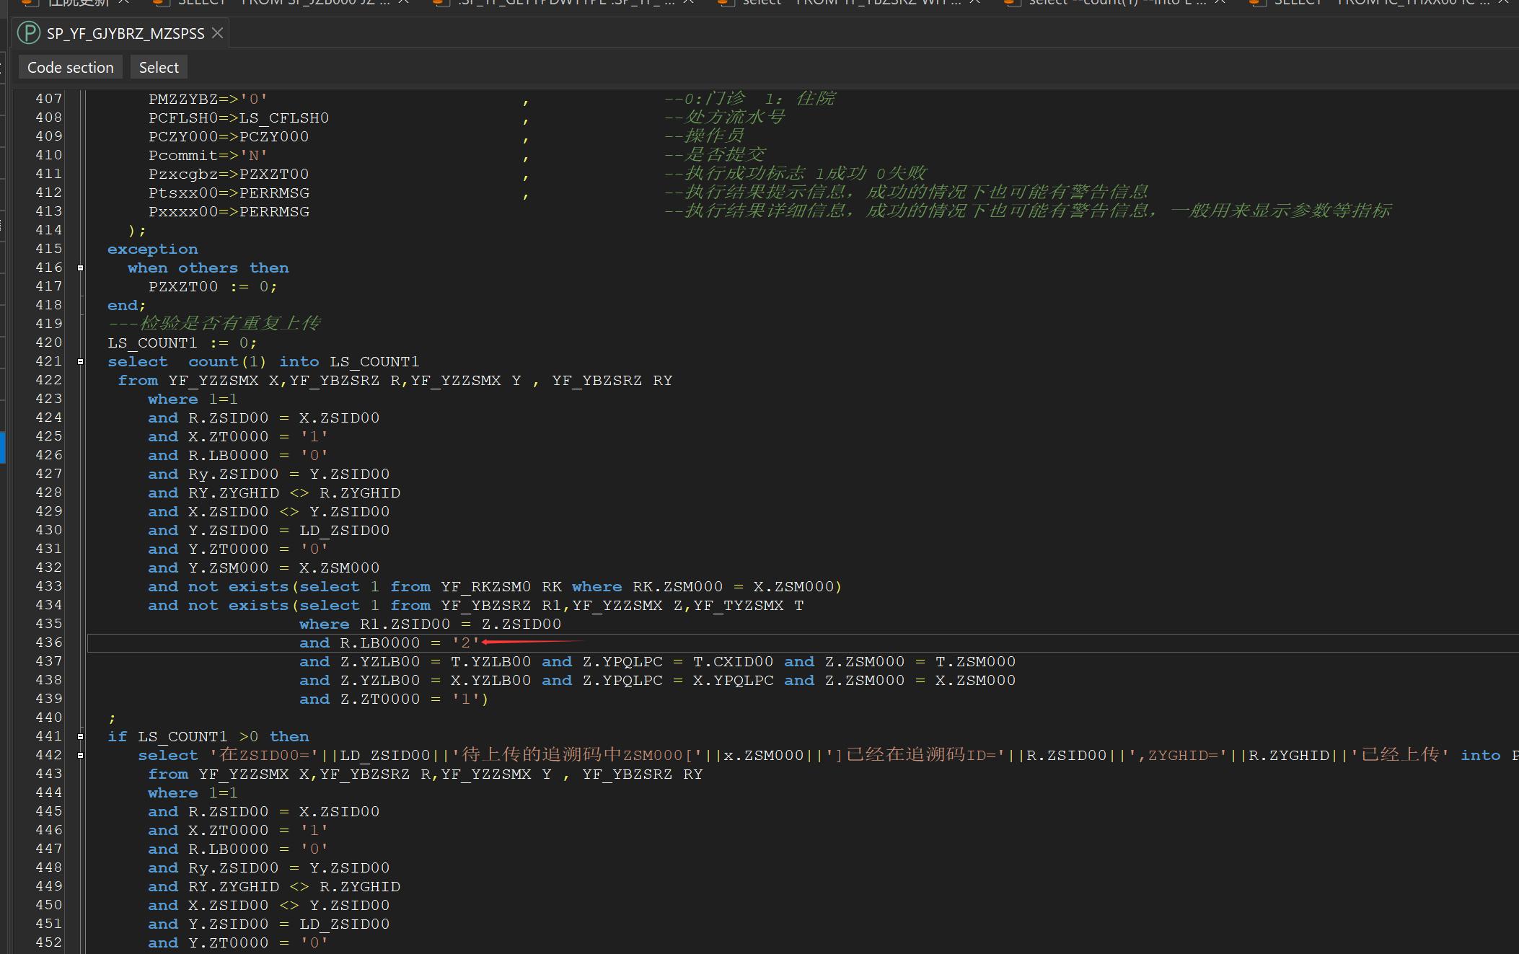Click the 'exception' keyword on line 415
The image size is (1519, 954).
point(152,249)
